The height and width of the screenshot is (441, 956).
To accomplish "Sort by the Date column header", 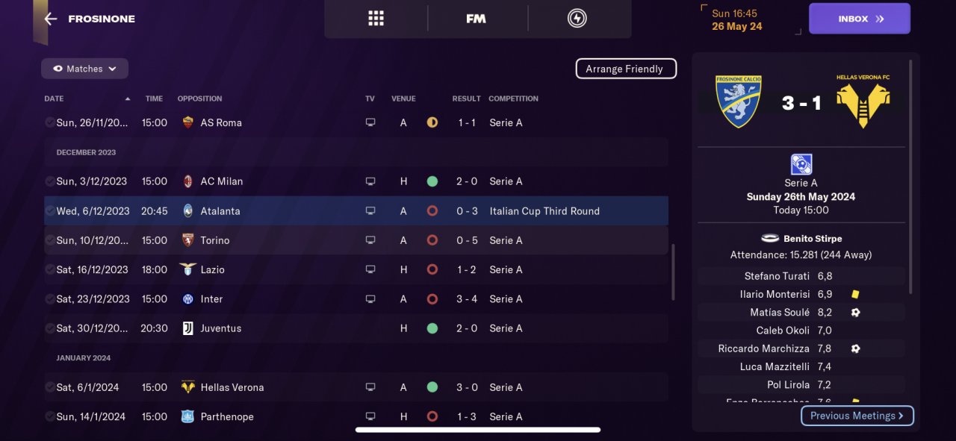I will click(54, 98).
